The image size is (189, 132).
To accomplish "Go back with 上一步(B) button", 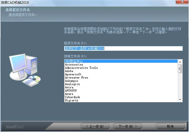I will coord(95,126).
